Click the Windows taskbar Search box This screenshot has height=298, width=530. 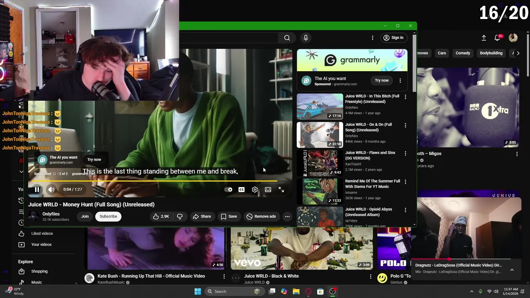click(x=234, y=291)
